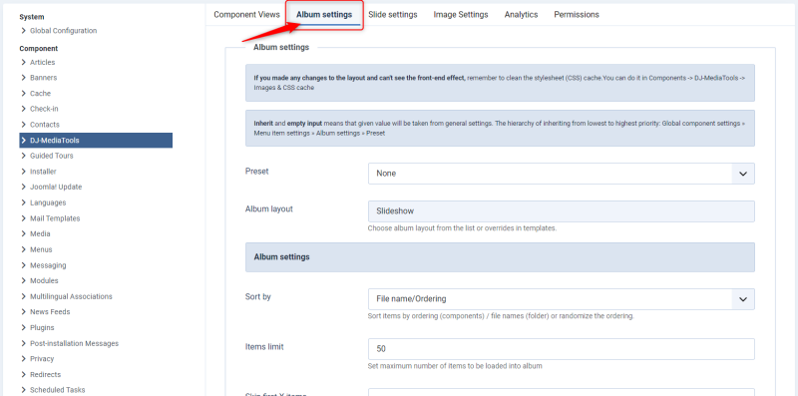Click the chevron icon beside DJ-MediaTools
This screenshot has width=798, height=396.
tap(23, 141)
